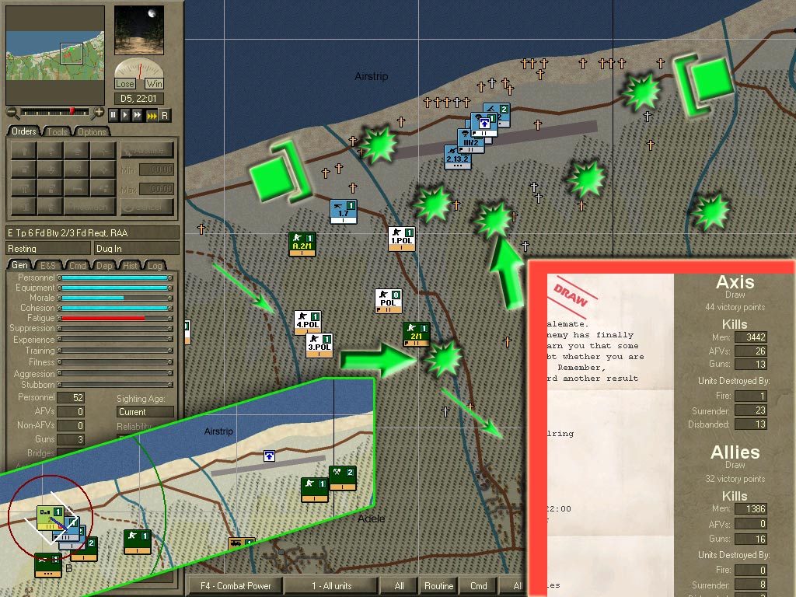
Task: Open the 1 - All units filter
Action: pyautogui.click(x=331, y=586)
